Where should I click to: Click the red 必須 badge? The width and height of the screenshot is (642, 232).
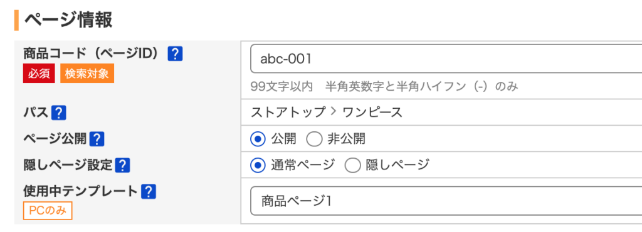[x=39, y=74]
